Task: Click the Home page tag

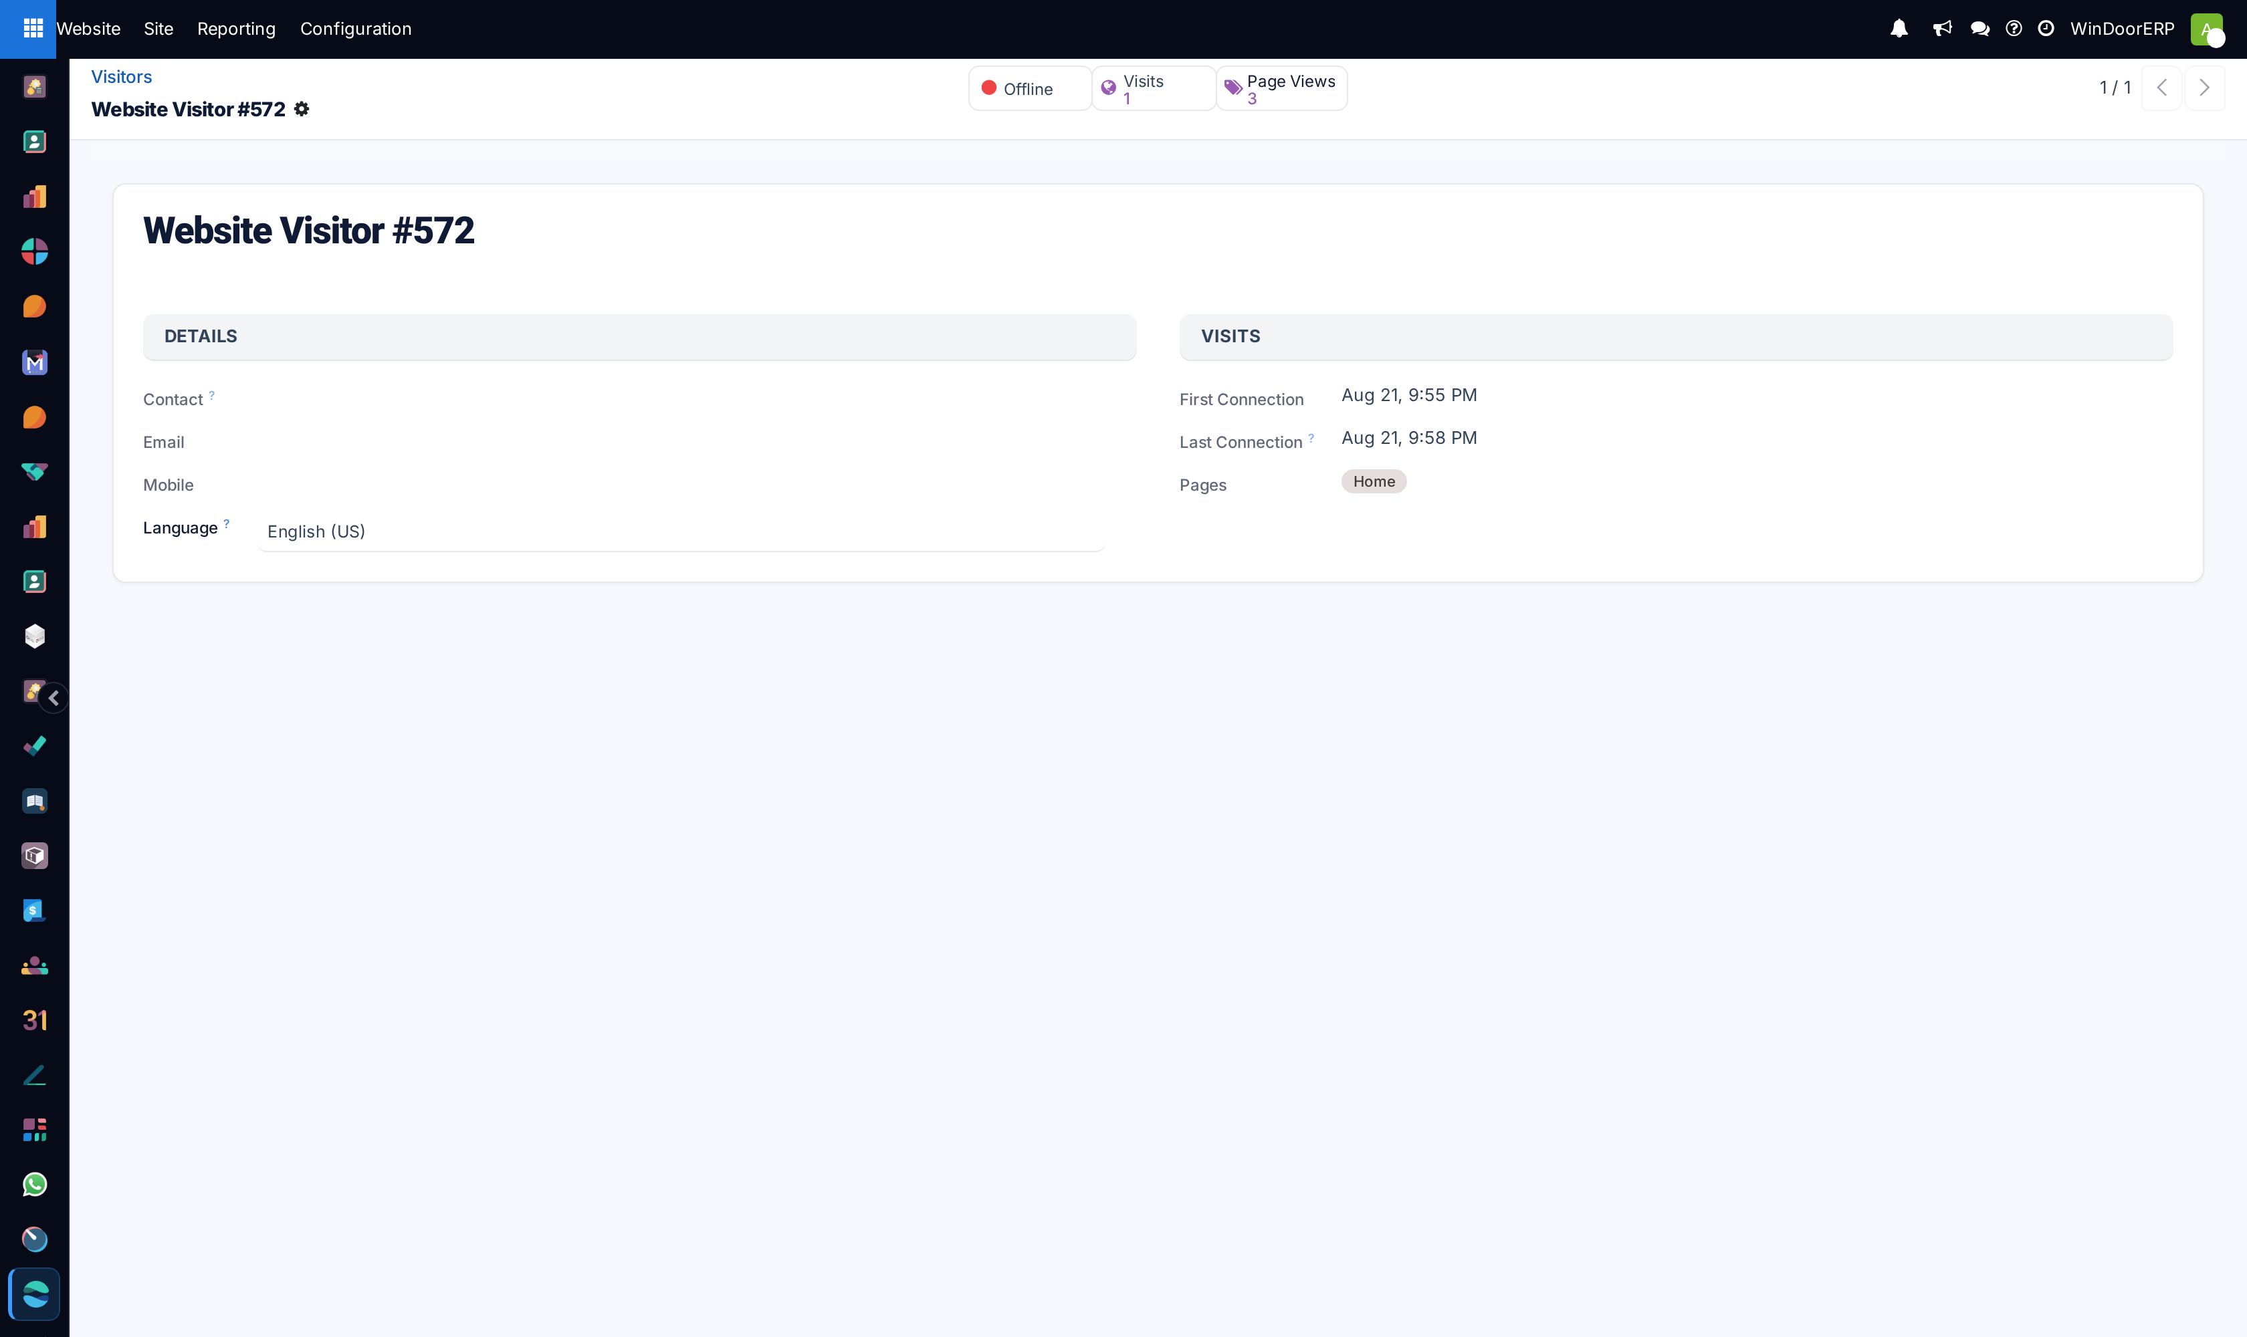Action: point(1374,481)
